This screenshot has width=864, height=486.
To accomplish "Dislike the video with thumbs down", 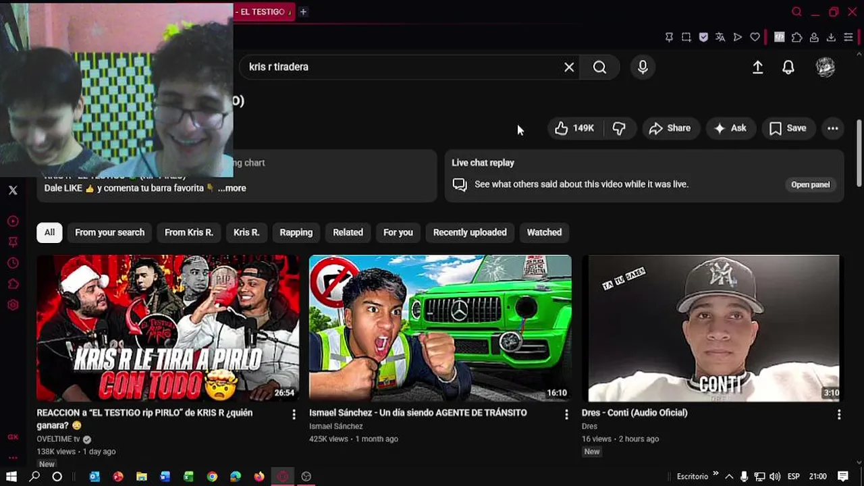I will [619, 128].
